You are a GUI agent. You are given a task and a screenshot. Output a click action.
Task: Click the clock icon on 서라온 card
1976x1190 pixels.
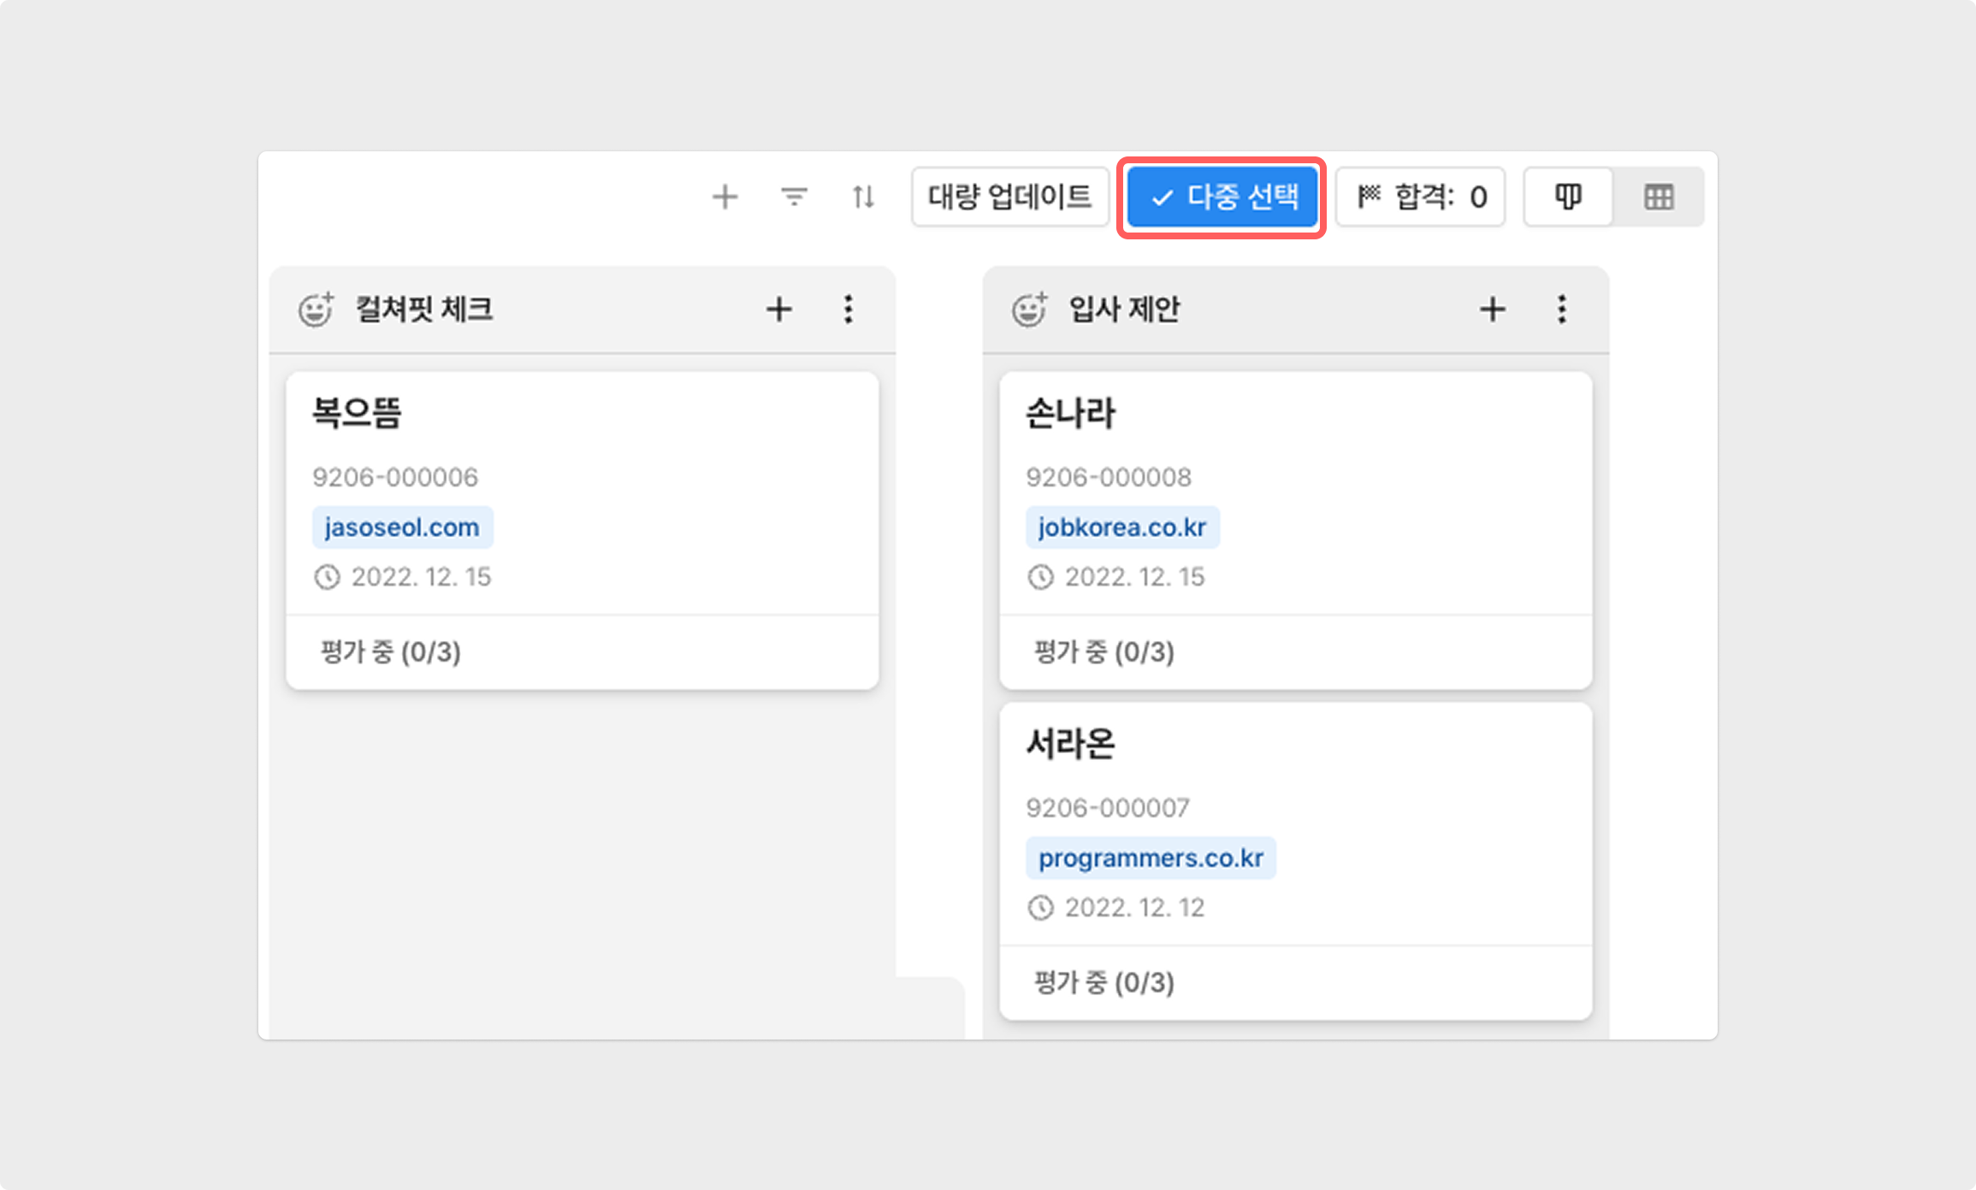tap(1040, 908)
